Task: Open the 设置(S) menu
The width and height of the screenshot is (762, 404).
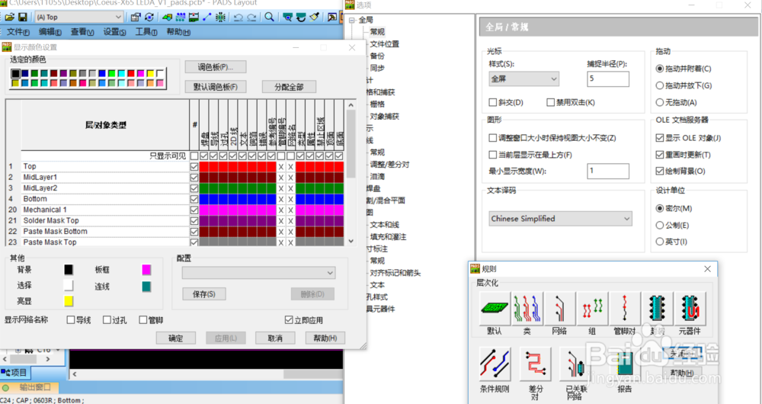Action: tap(114, 32)
